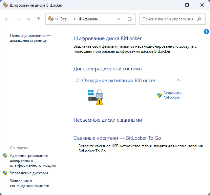
Task: Focus the 'Поиск в панели управления' search field
Action: 173,19
